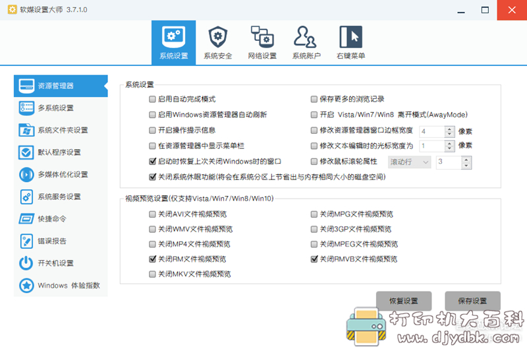Decrease the scroll lines stepper value

coord(466,166)
